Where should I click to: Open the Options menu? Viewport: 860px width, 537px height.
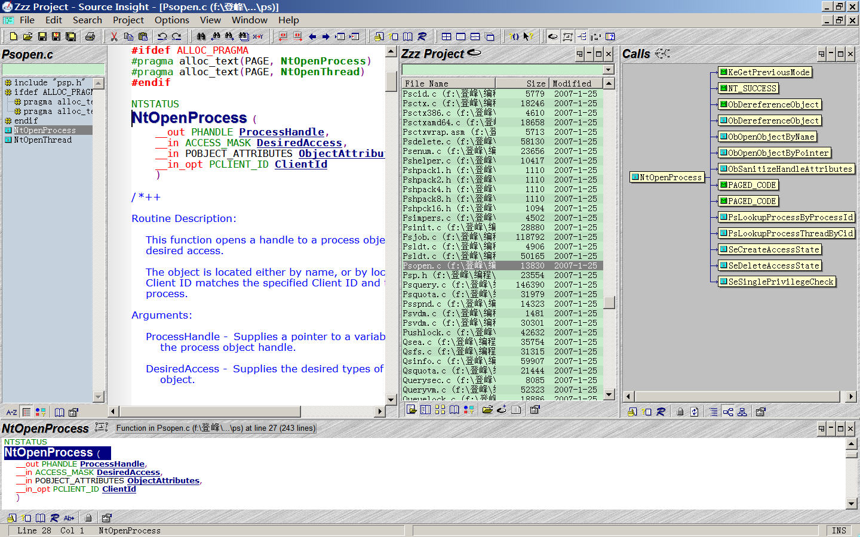[171, 20]
